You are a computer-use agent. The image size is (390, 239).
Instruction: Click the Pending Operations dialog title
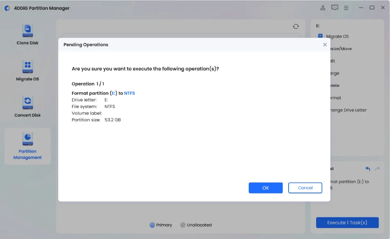coord(86,45)
